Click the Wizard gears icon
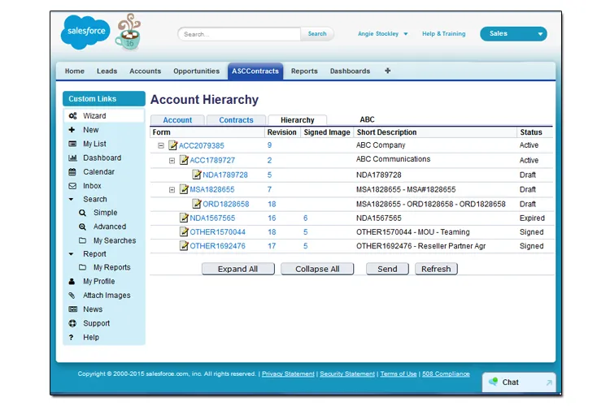 [72, 116]
